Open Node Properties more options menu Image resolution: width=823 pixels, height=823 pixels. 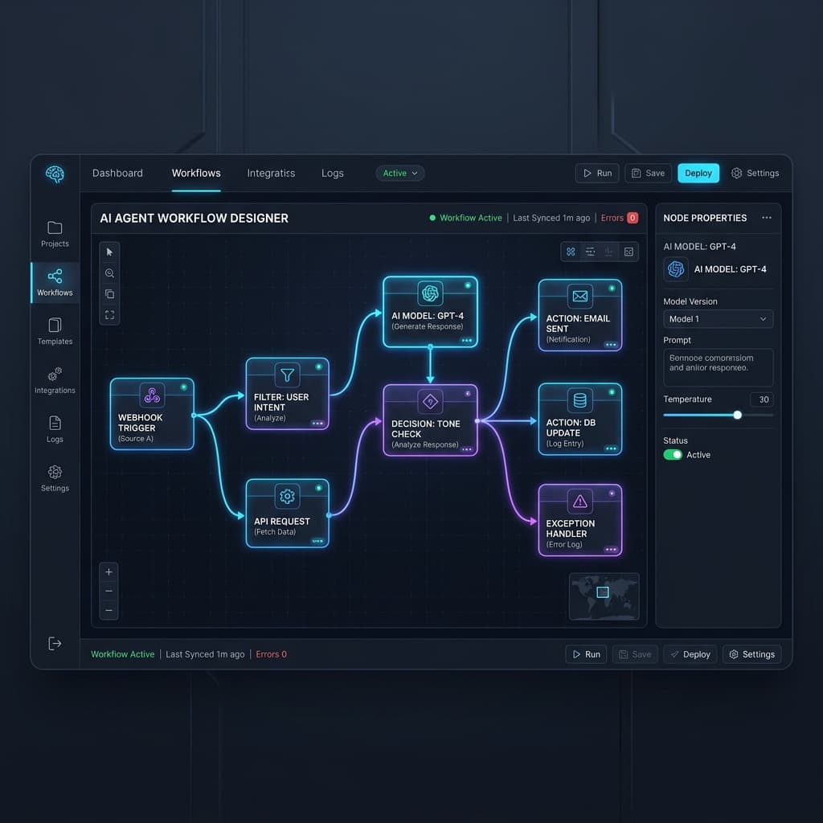click(766, 217)
